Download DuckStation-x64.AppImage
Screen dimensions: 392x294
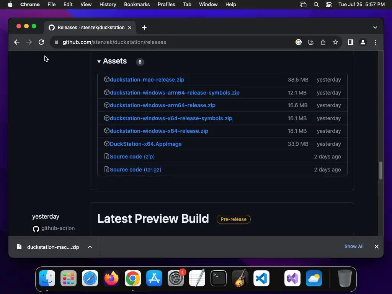click(x=146, y=144)
